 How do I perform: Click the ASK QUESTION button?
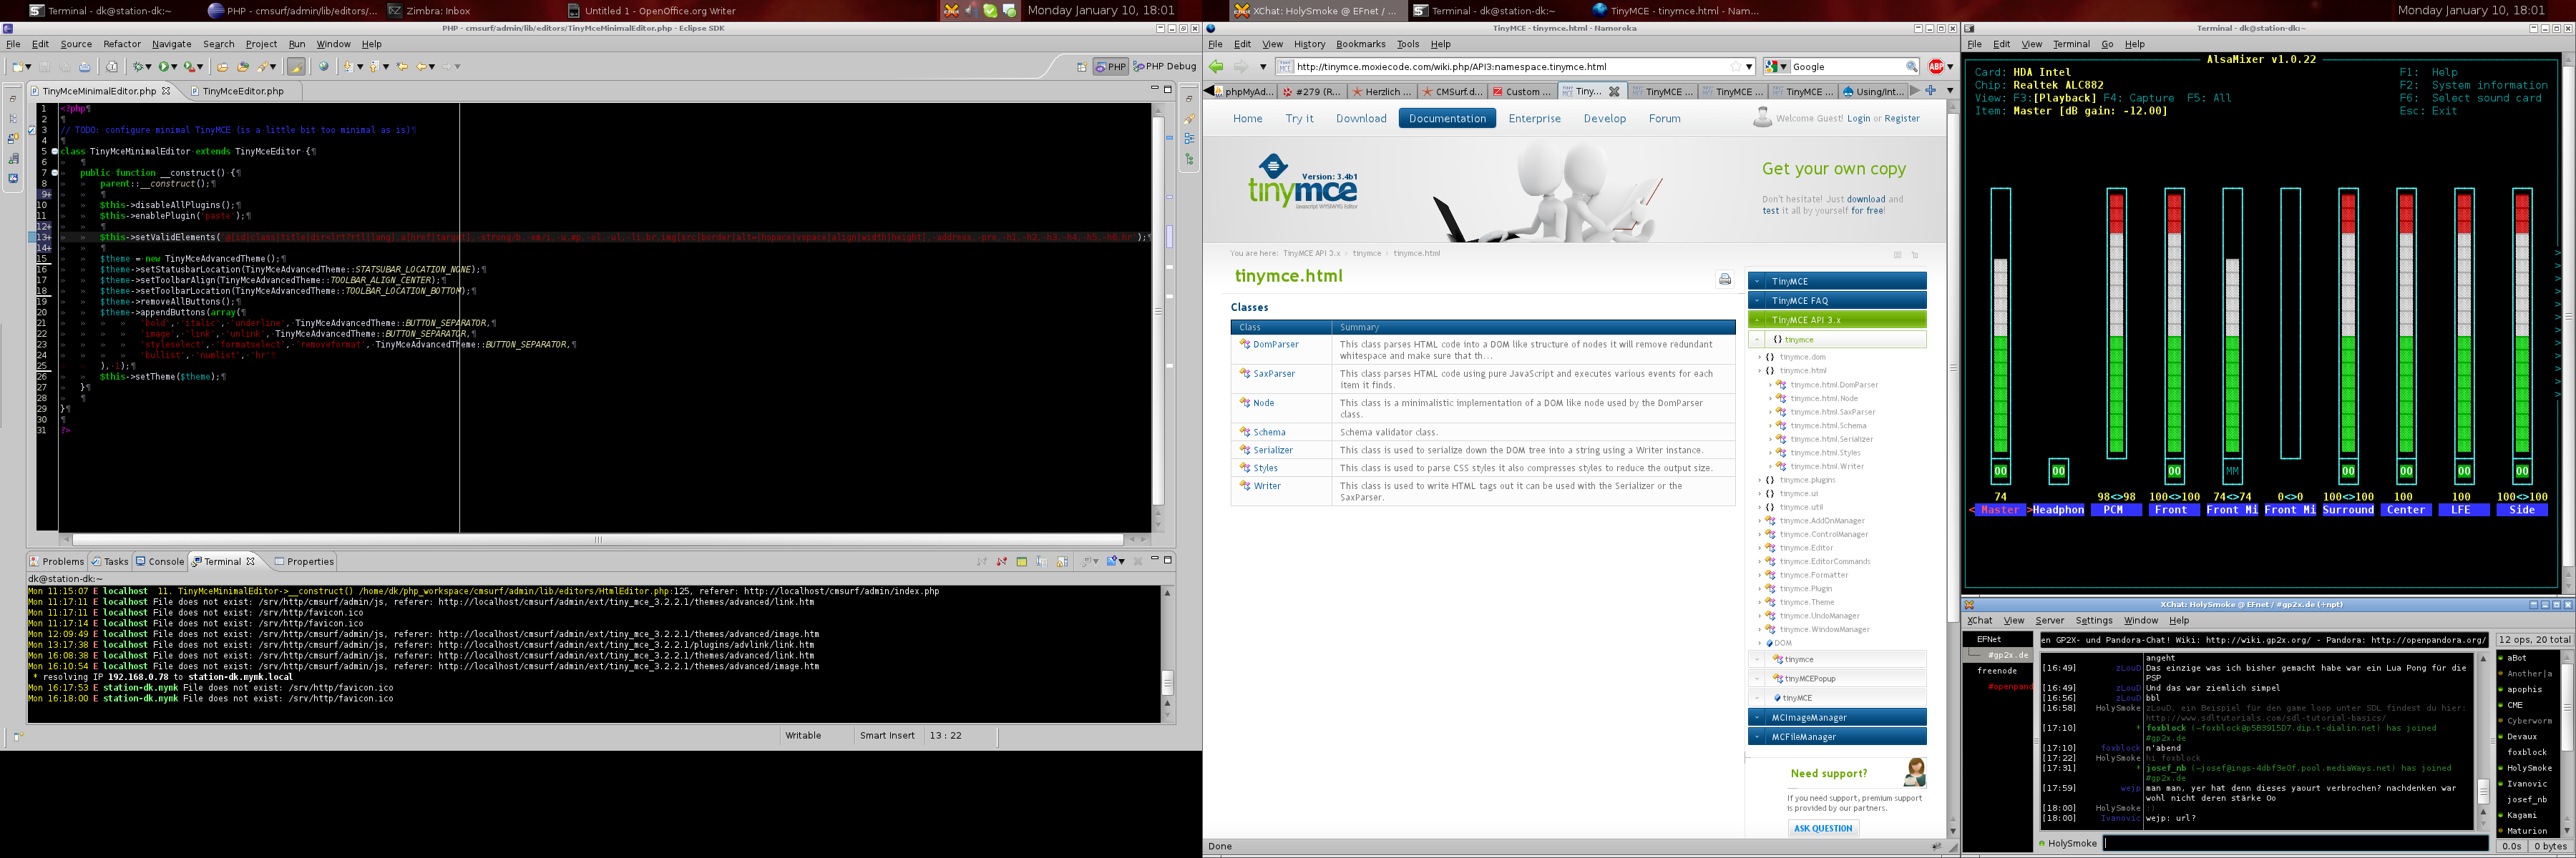click(x=1822, y=828)
